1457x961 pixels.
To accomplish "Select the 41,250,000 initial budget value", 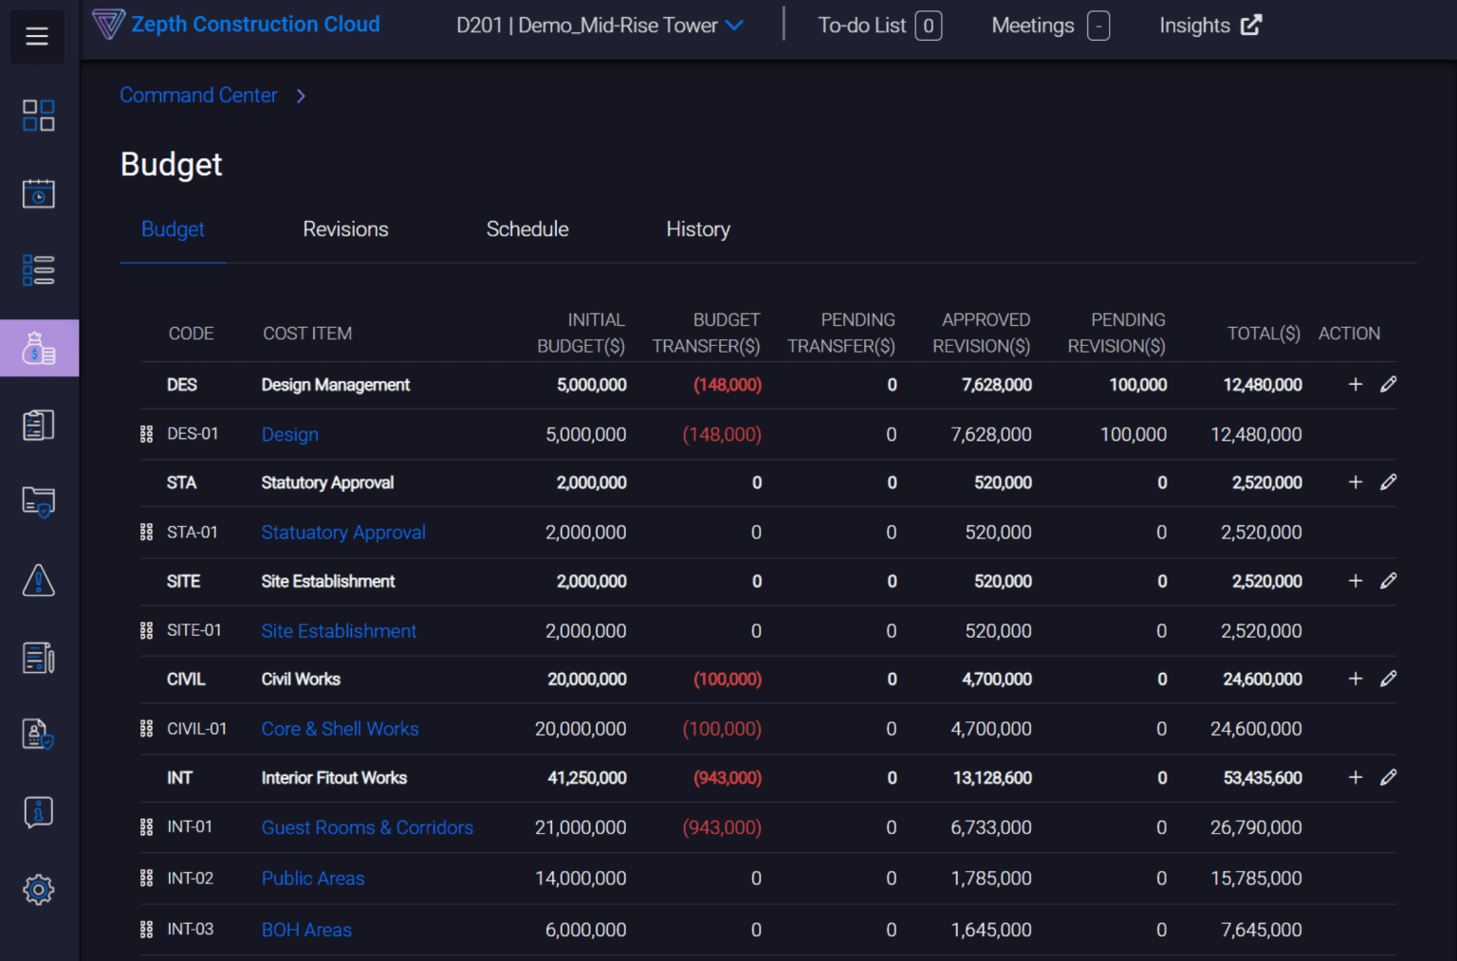I will click(587, 778).
